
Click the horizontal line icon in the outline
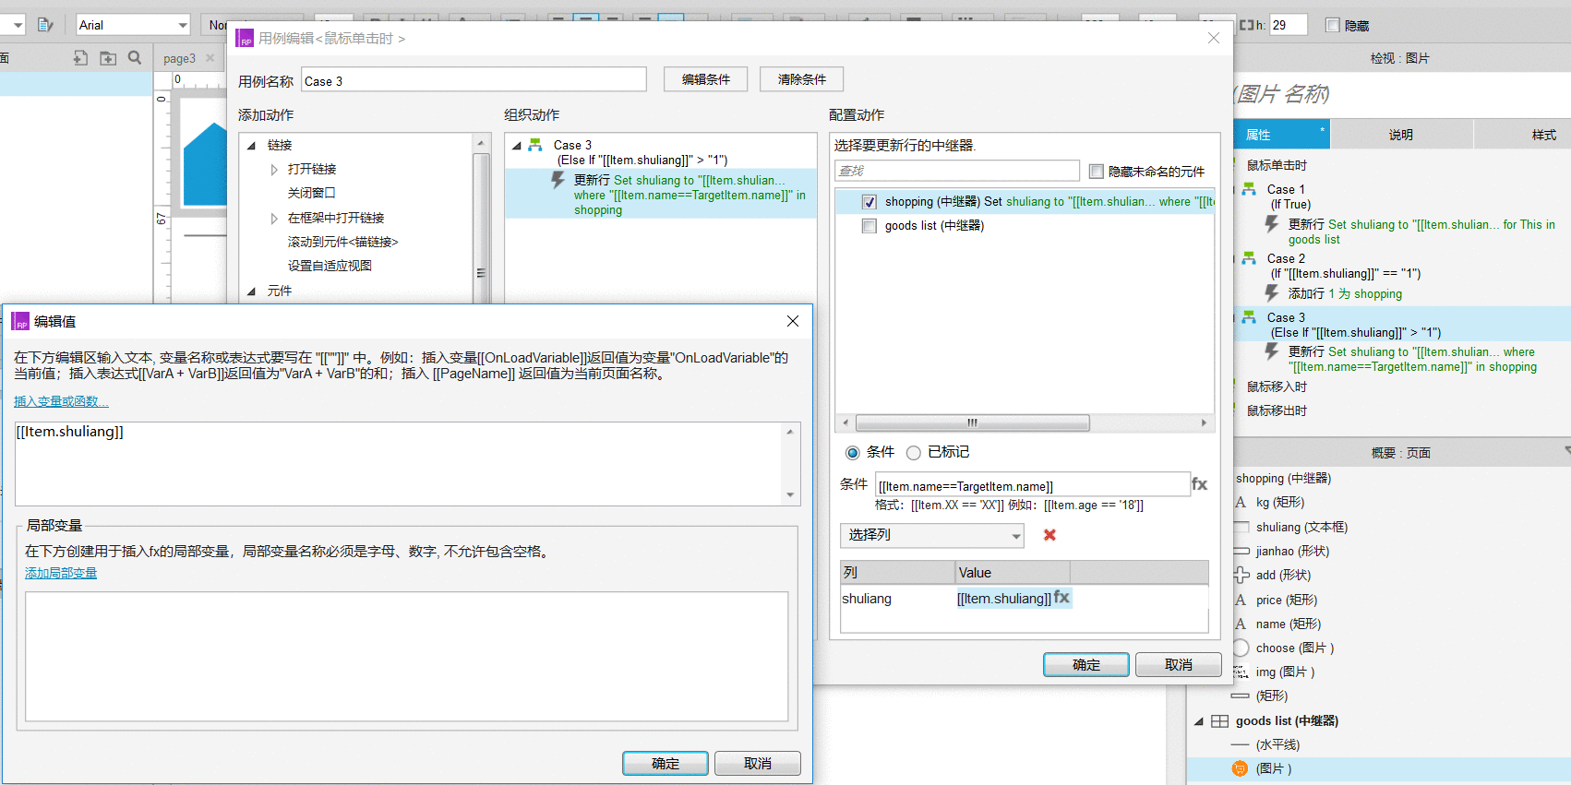[1240, 744]
